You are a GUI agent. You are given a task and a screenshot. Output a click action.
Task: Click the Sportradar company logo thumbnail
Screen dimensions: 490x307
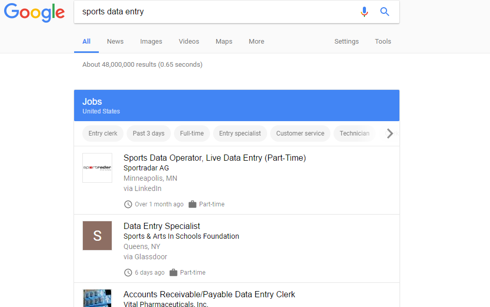click(97, 168)
